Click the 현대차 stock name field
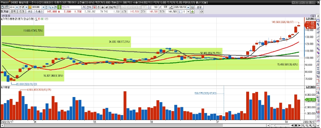Image resolution: width=321 pixels, height=128 pixels. coord(71,7)
